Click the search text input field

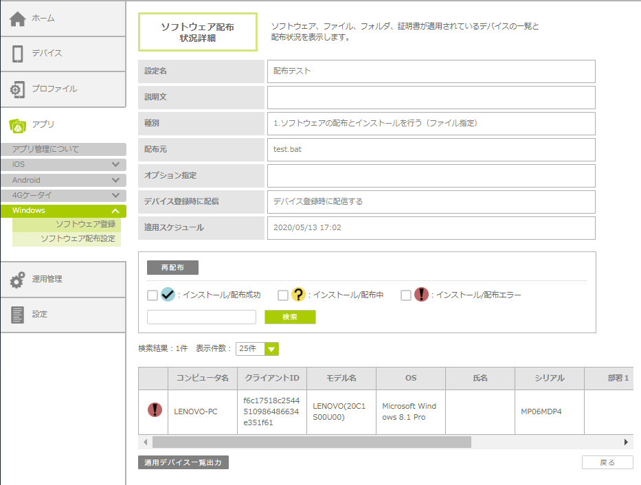[201, 317]
